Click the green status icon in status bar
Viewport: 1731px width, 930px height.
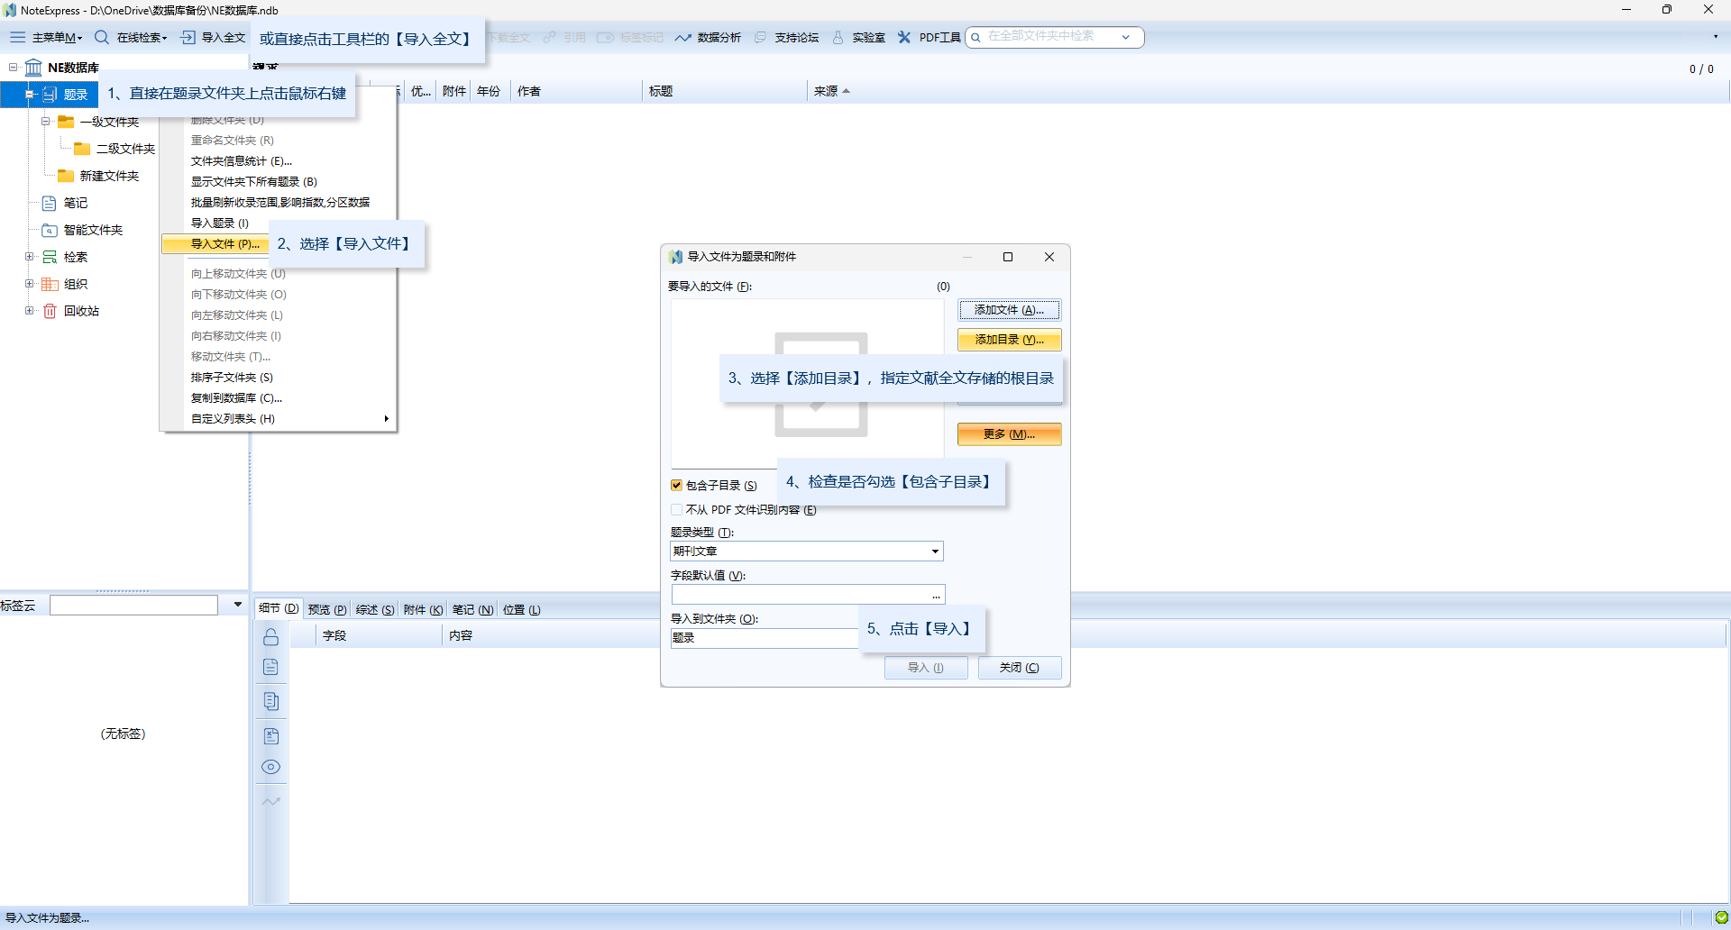point(1721,917)
